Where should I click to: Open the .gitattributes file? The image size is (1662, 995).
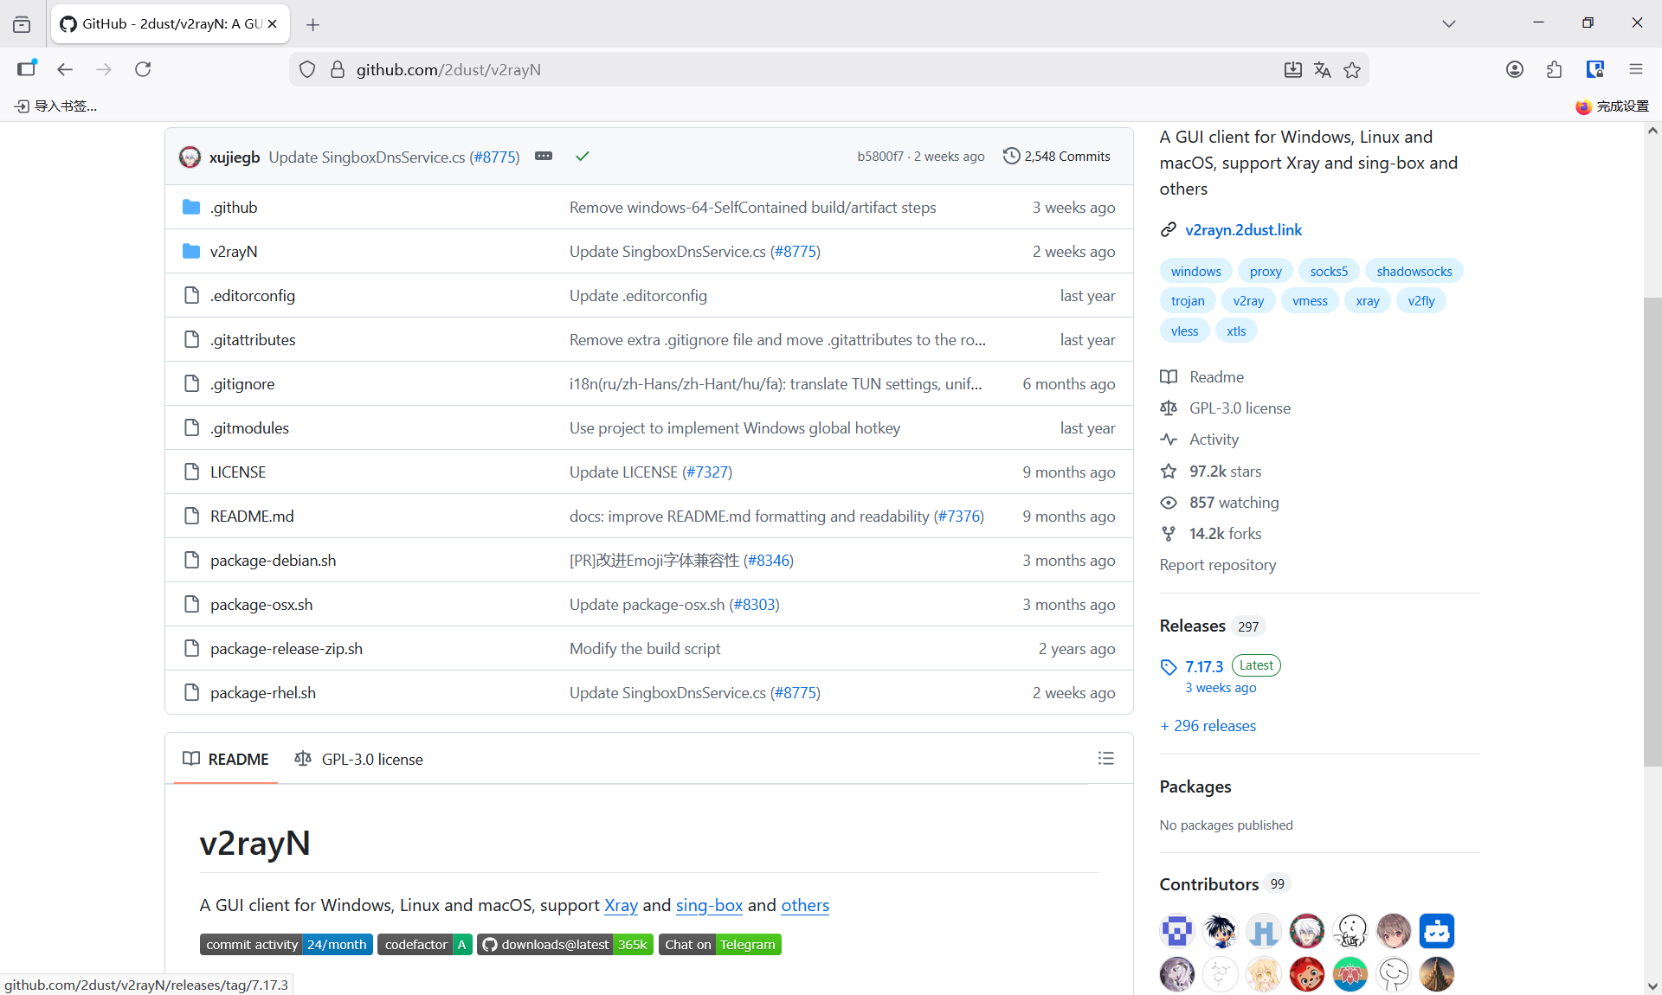tap(253, 339)
